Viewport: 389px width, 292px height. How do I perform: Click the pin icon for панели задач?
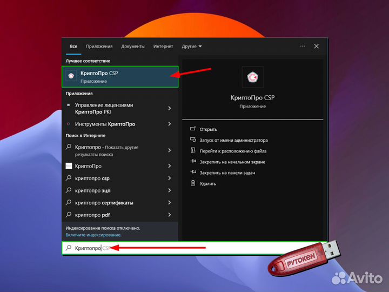pos(193,172)
